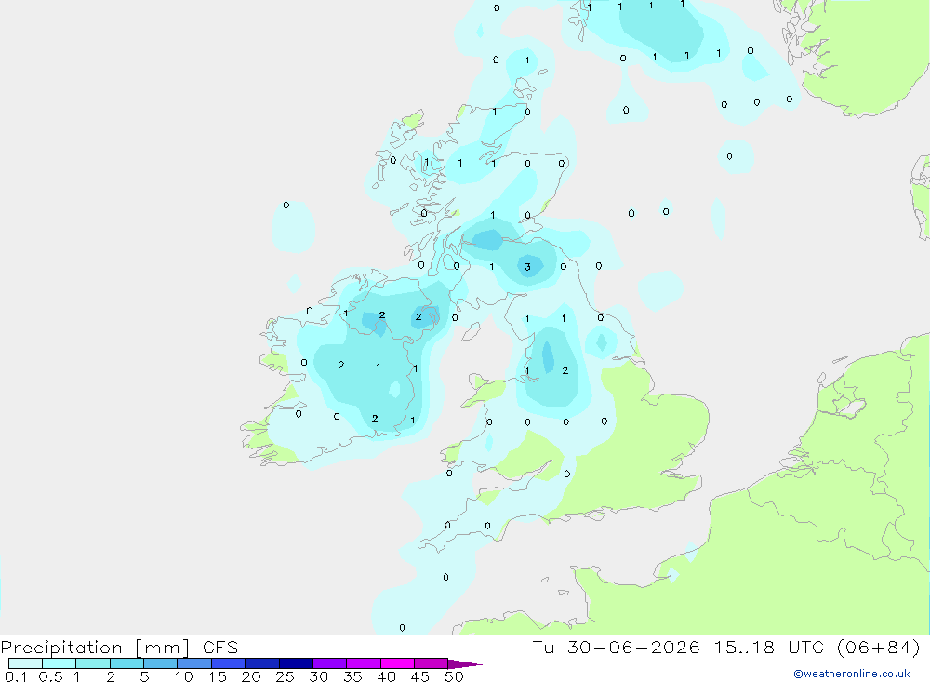930x682 pixels.
Task: Select the 35–40 mm legend swatch
Action: [x=363, y=663]
